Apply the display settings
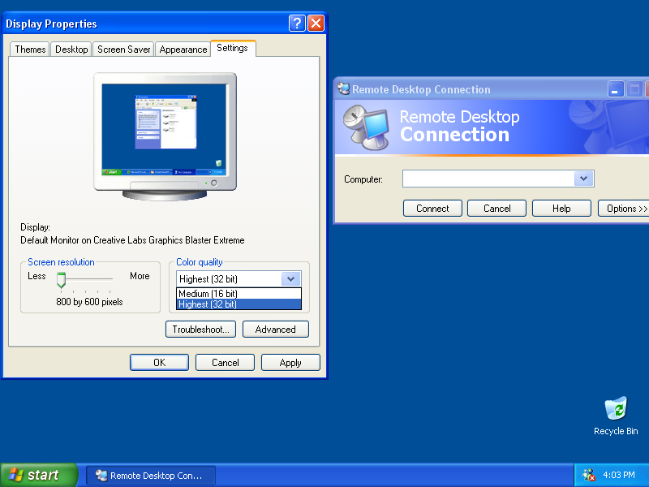The height and width of the screenshot is (487, 649). pyautogui.click(x=290, y=362)
